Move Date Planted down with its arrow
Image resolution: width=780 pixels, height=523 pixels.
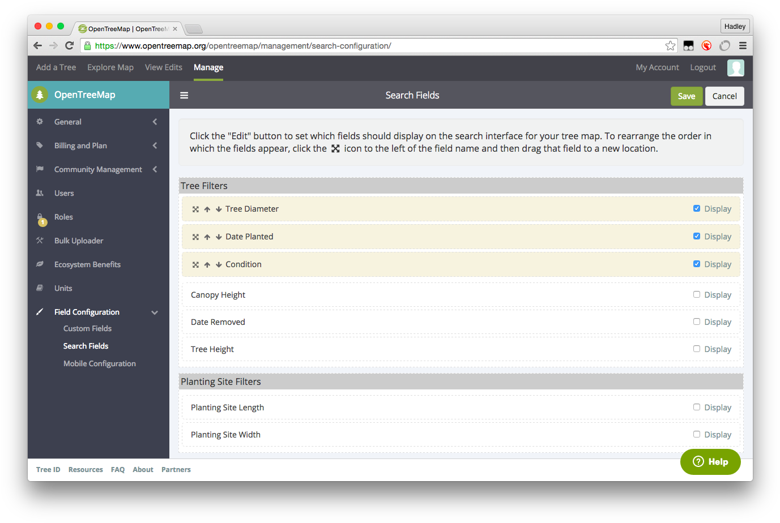point(219,237)
